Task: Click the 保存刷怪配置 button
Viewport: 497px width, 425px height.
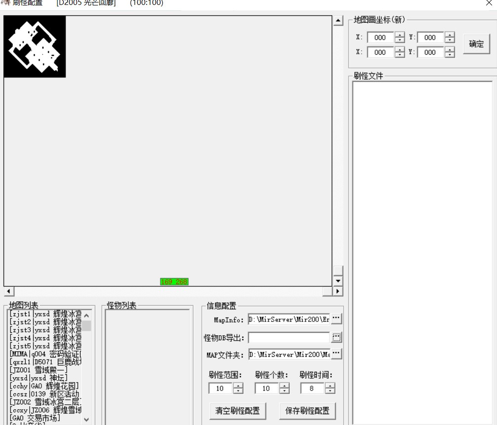Action: coord(307,411)
